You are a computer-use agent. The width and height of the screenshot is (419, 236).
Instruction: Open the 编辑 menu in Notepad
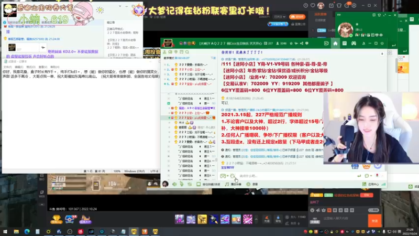coord(19,67)
